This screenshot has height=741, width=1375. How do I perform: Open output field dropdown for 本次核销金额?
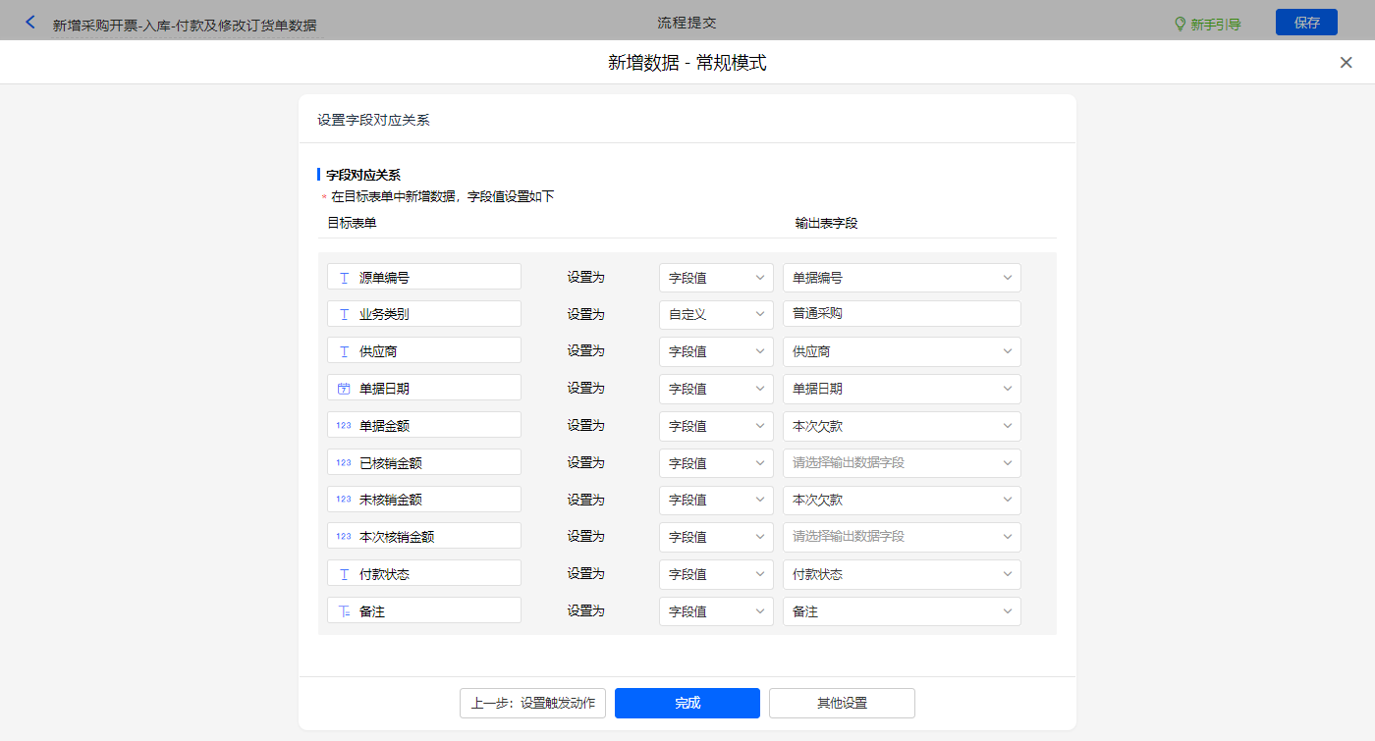pyautogui.click(x=902, y=537)
